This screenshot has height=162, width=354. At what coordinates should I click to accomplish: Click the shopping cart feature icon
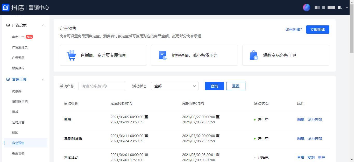point(71,55)
